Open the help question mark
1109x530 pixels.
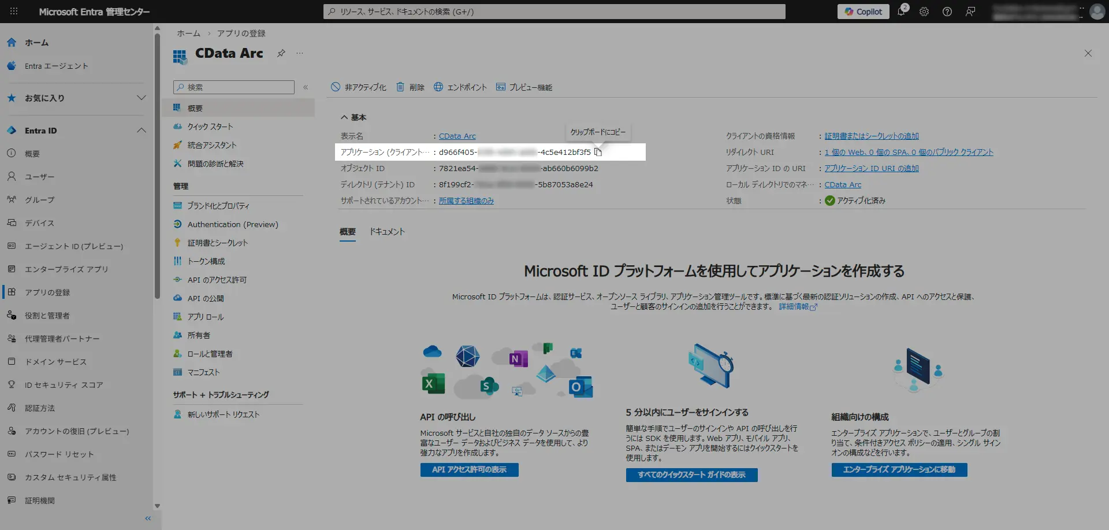[x=947, y=12]
